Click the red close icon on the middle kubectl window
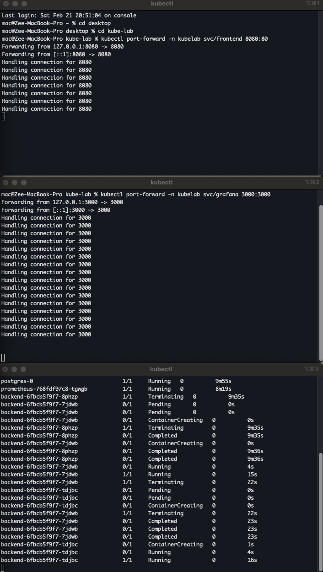Screen dimensions: 323x572 [x=5, y=182]
